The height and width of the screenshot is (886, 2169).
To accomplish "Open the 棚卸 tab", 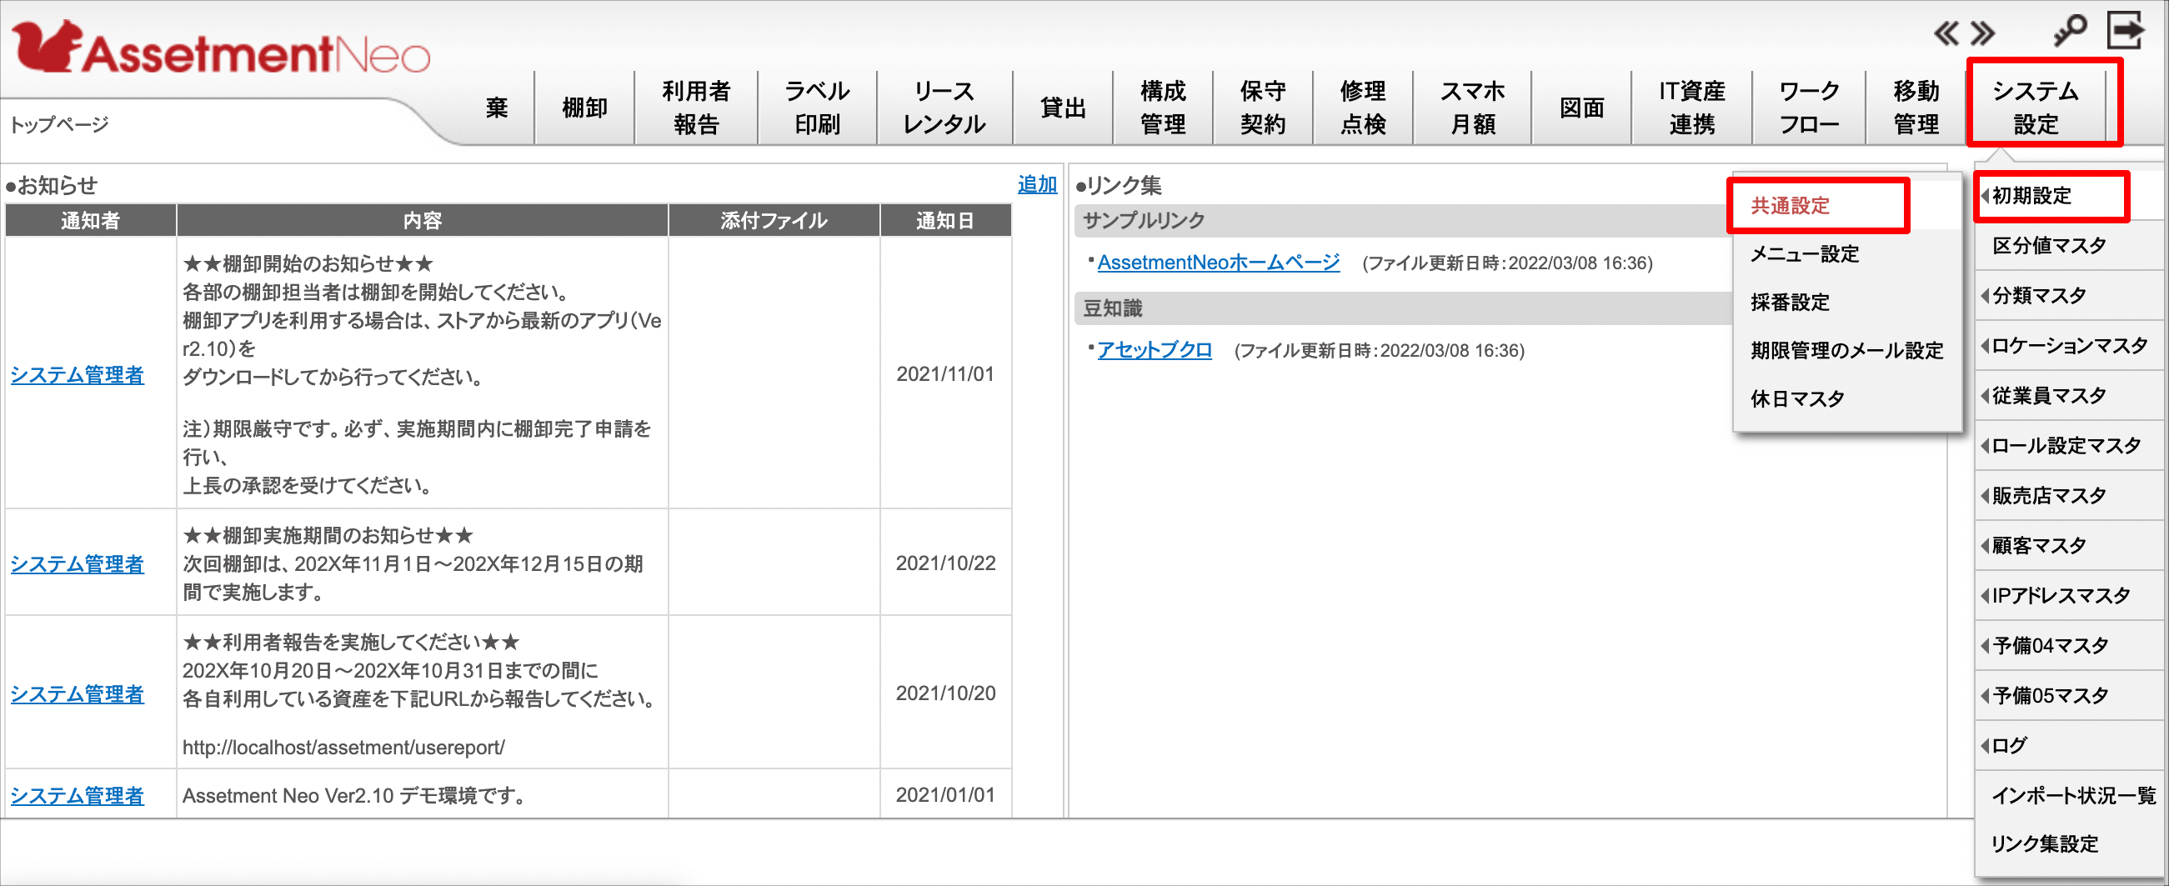I will click(x=584, y=108).
